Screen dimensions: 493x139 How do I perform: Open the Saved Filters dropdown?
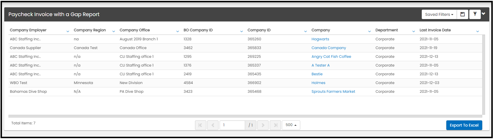[x=439, y=14]
